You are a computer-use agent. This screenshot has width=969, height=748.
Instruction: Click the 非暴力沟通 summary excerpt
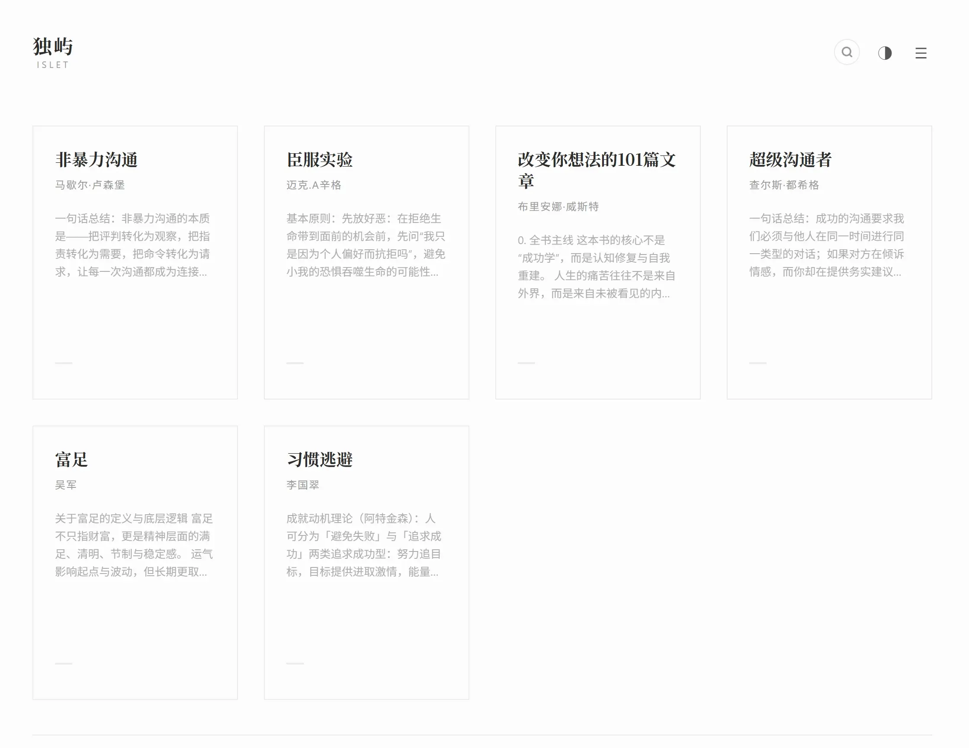point(132,245)
